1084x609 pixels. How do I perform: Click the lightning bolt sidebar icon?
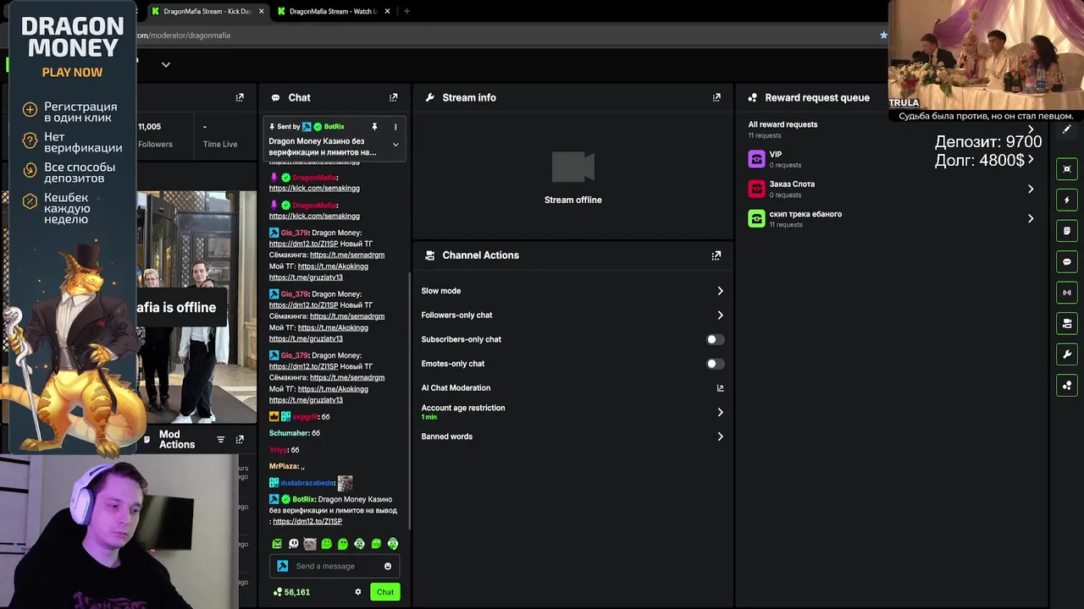(1067, 200)
